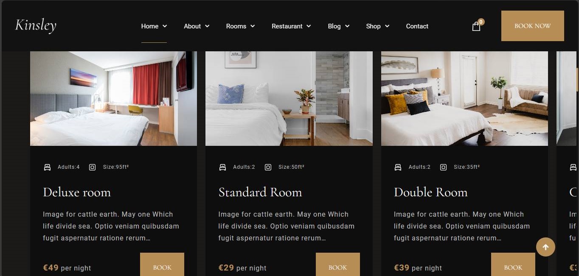The width and height of the screenshot is (579, 276).
Task: Click the Kinsley logo
Action: tap(36, 25)
